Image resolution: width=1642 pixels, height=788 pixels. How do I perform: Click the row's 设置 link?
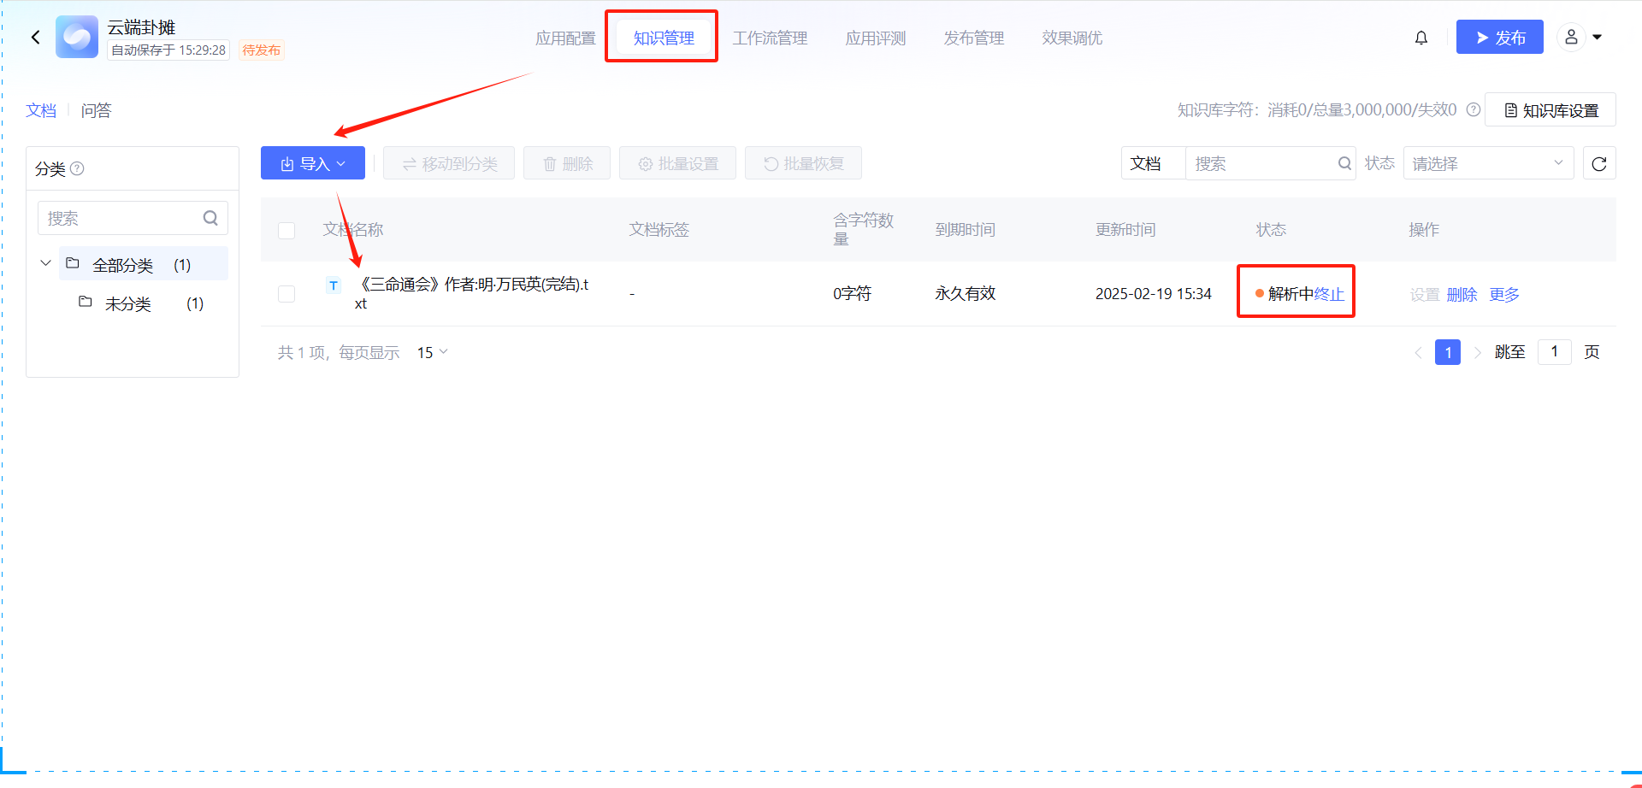tap(1425, 294)
